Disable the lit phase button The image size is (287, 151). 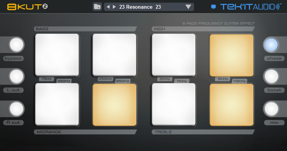coord(271,45)
